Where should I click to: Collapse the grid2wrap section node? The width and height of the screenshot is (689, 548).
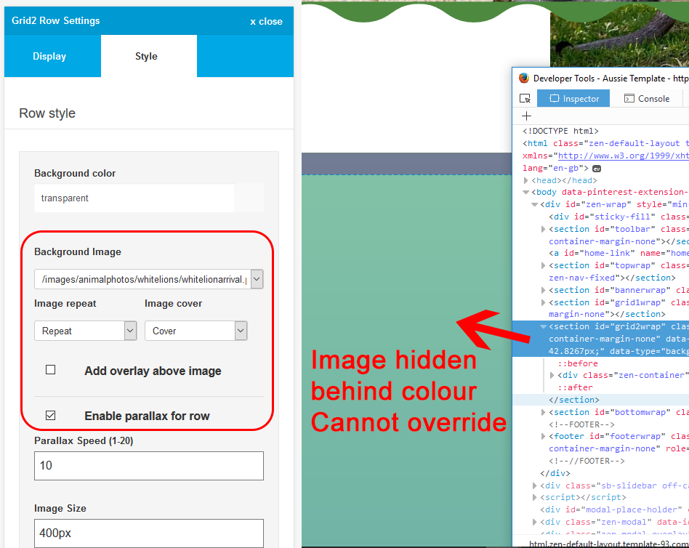[544, 326]
